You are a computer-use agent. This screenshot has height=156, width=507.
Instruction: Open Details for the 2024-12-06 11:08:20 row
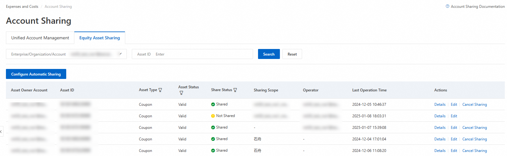[x=440, y=151]
